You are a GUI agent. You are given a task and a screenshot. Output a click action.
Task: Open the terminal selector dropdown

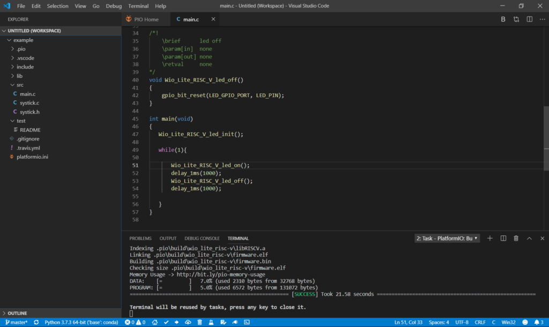tap(447, 238)
